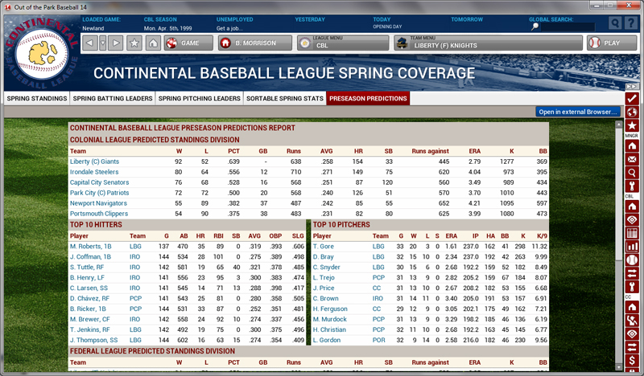Click the manager mail envelope sidebar icon

coord(633,160)
